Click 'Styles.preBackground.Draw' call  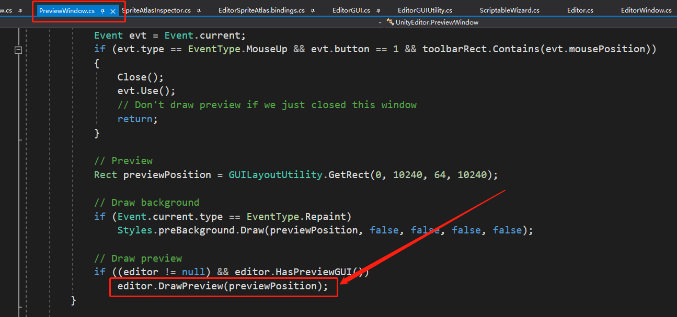(x=191, y=230)
